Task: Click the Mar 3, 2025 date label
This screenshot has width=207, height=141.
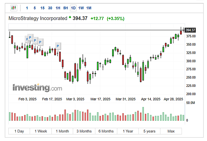Action: pos(75,99)
